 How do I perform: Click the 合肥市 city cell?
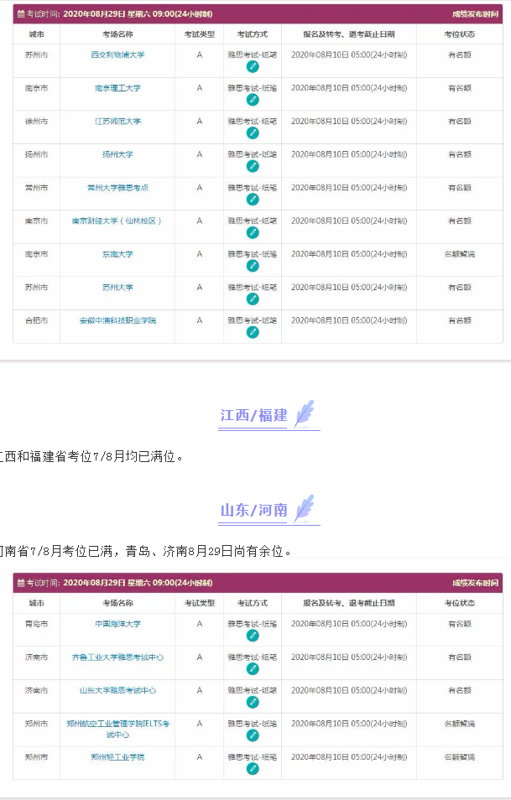tap(36, 320)
